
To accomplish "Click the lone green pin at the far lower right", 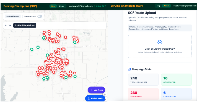I will [75, 76].
